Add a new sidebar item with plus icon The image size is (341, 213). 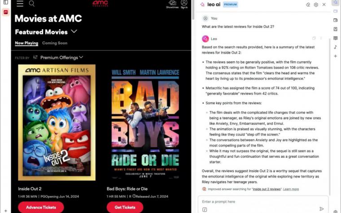[x=336, y=56]
